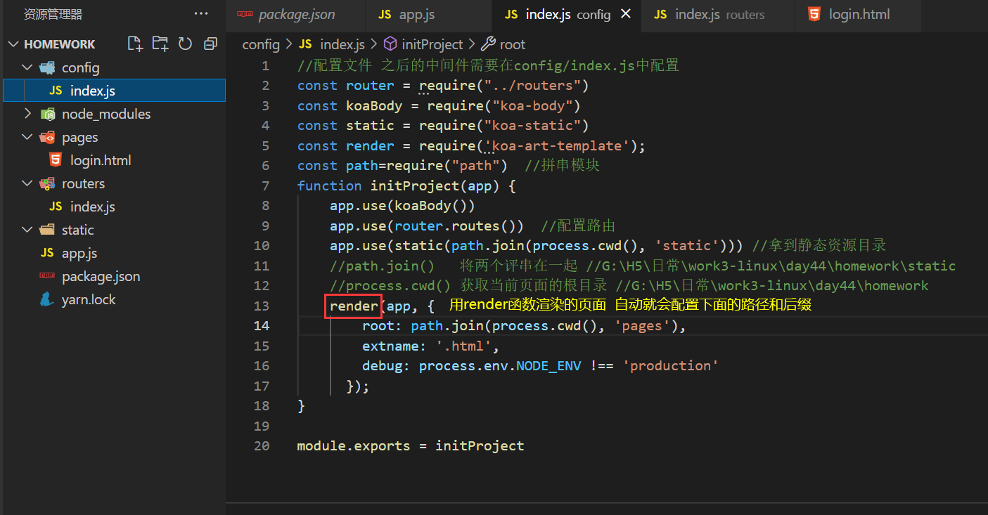Select the static folder in explorer
The height and width of the screenshot is (515, 988).
(x=77, y=230)
